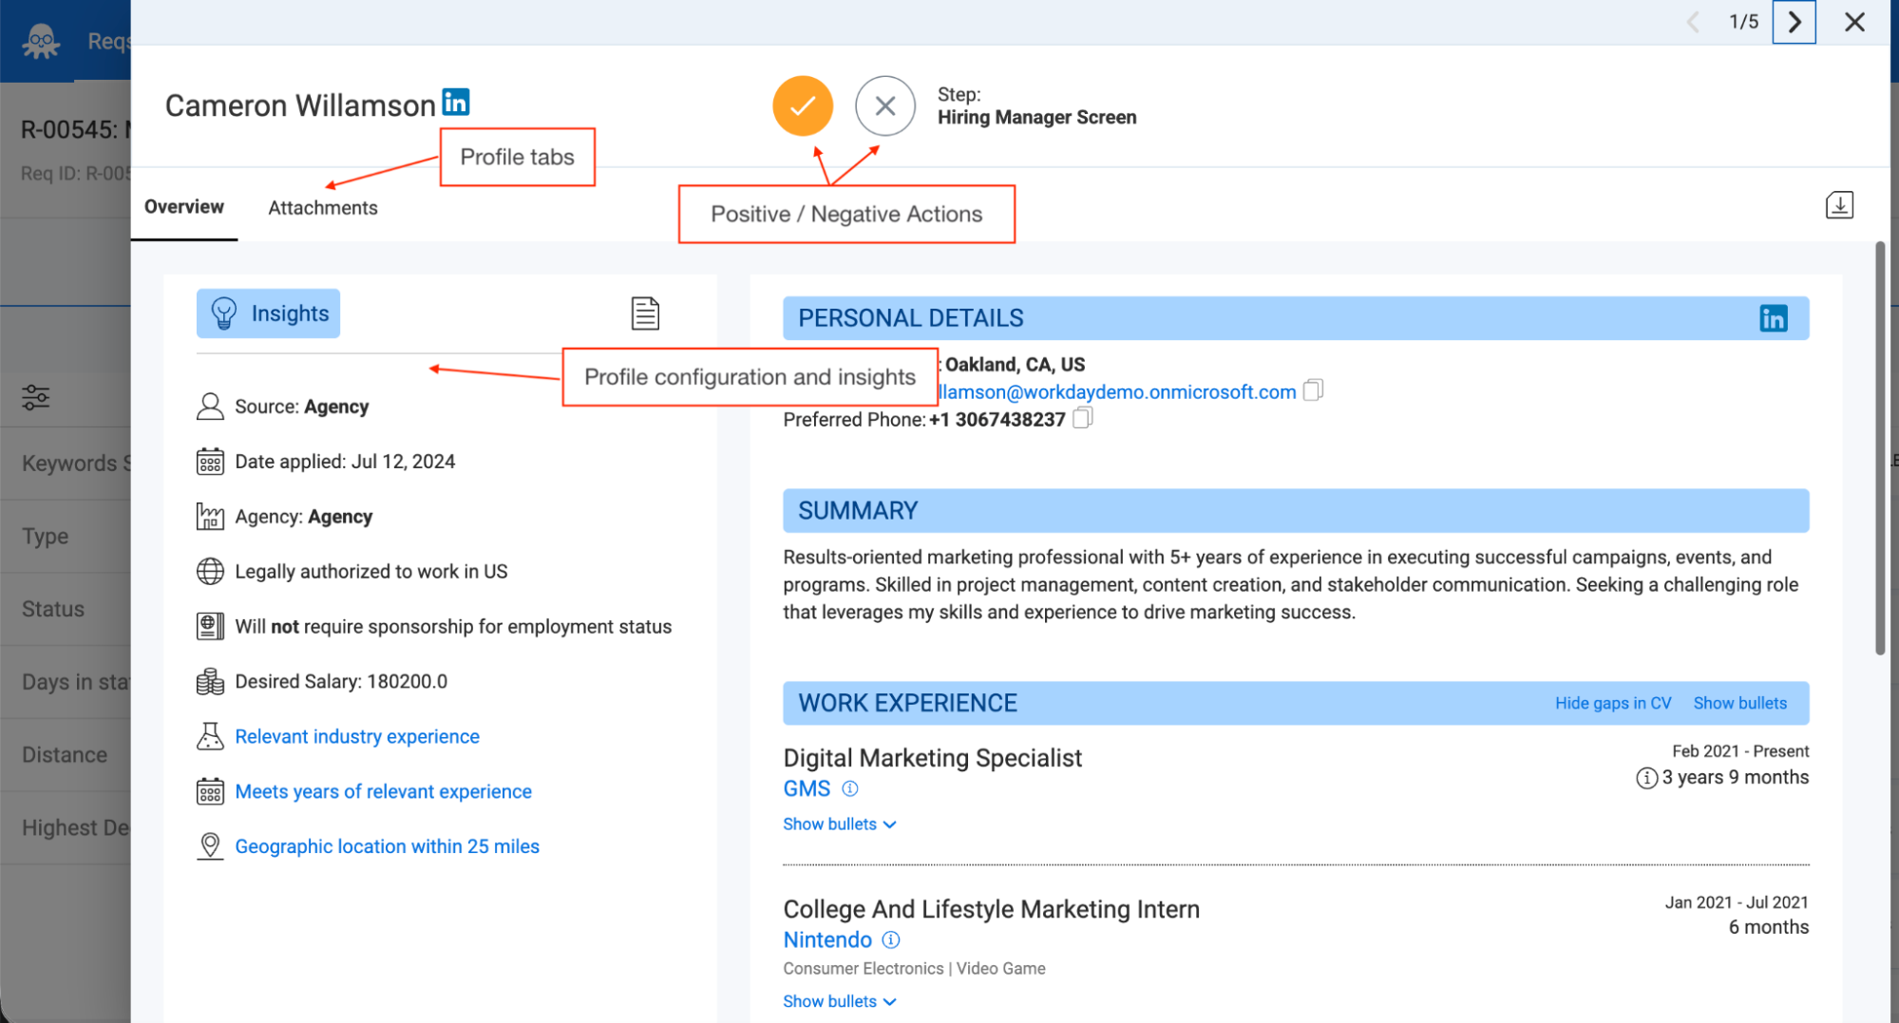The width and height of the screenshot is (1899, 1023).
Task: Copy the preferred phone number
Action: pos(1082,417)
